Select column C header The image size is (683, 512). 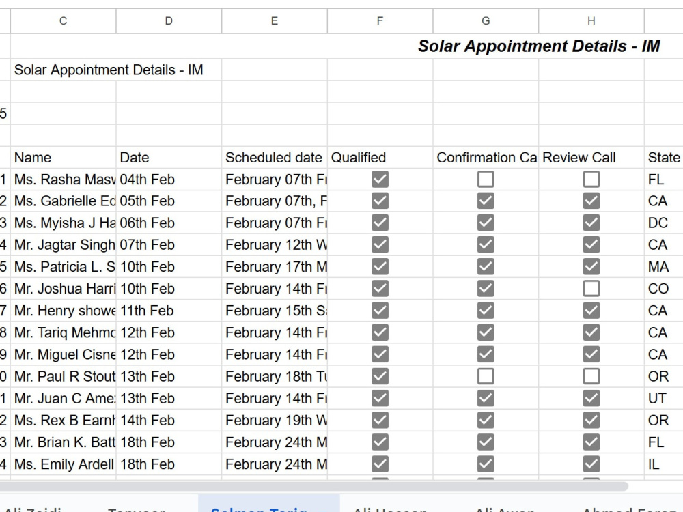pyautogui.click(x=63, y=21)
